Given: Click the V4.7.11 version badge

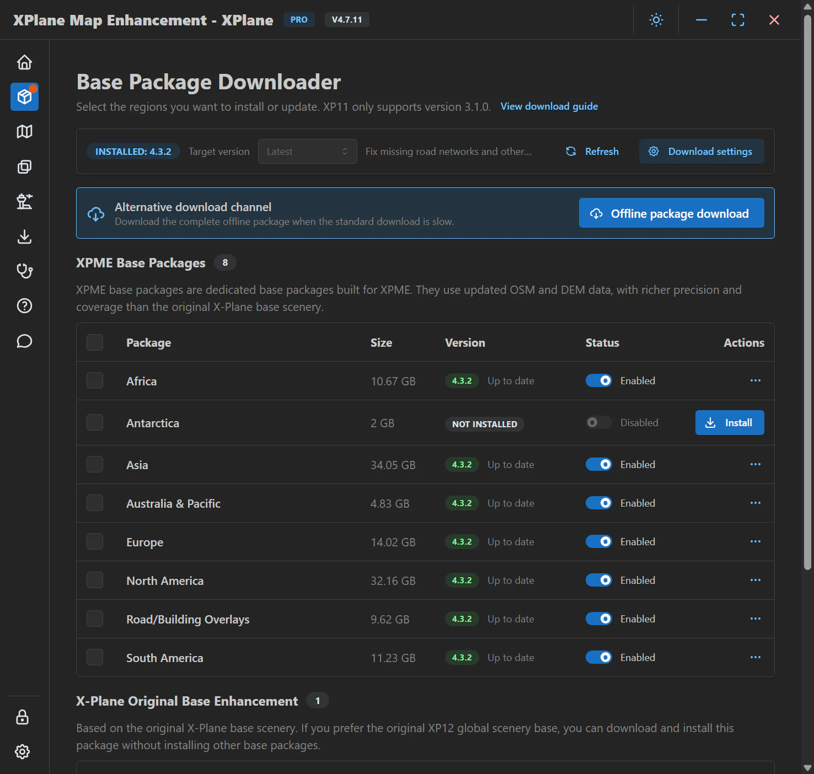Looking at the screenshot, I should click(x=347, y=20).
